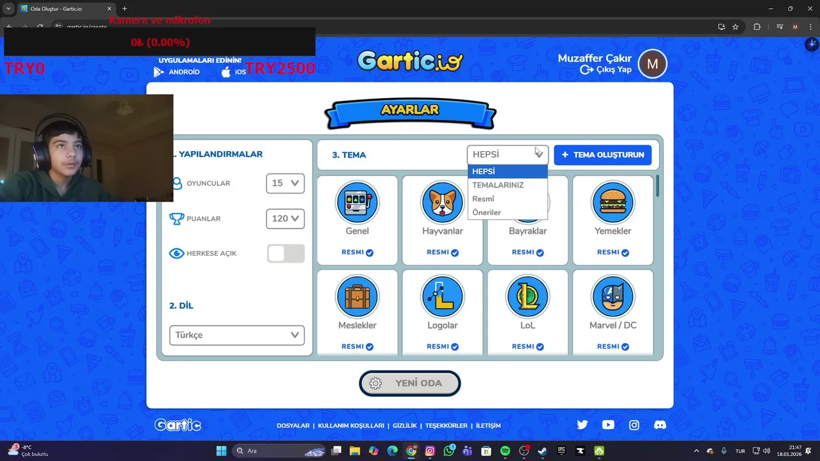This screenshot has height=461, width=820.
Task: Select the Meslekler briefcase theme icon
Action: point(357,296)
